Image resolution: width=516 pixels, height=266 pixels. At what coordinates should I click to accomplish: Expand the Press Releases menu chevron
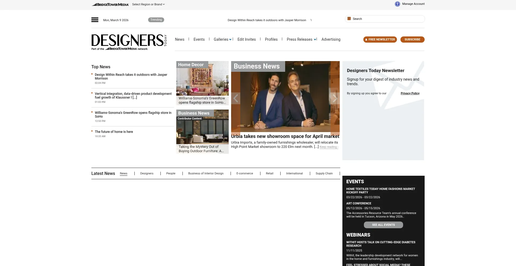315,40
